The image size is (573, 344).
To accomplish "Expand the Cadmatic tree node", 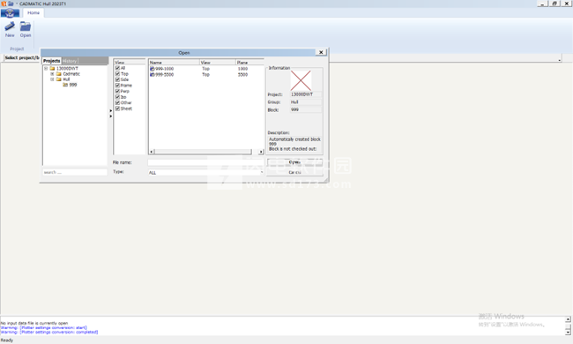I will (52, 73).
